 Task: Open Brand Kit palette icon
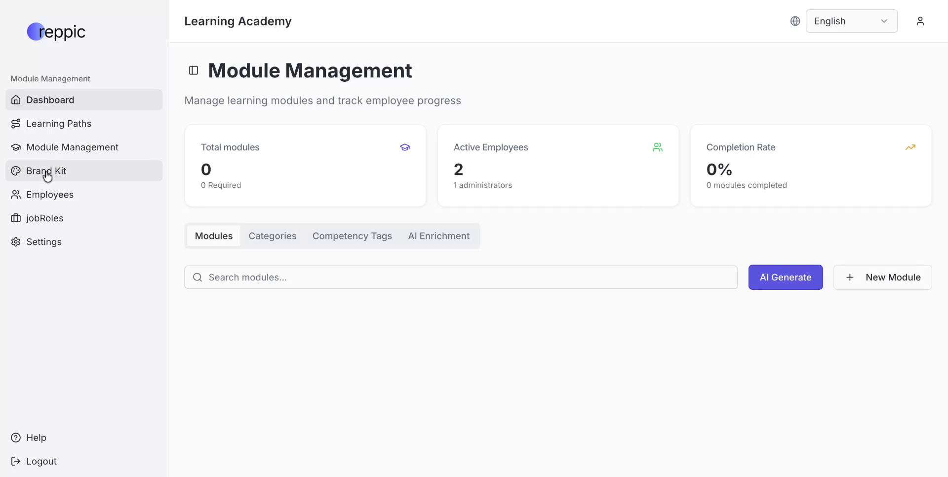(16, 171)
